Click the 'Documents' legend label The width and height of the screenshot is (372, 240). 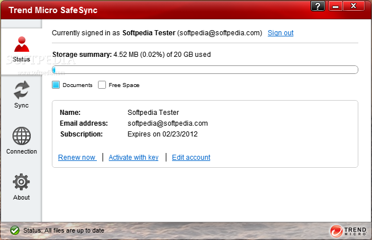(x=77, y=85)
